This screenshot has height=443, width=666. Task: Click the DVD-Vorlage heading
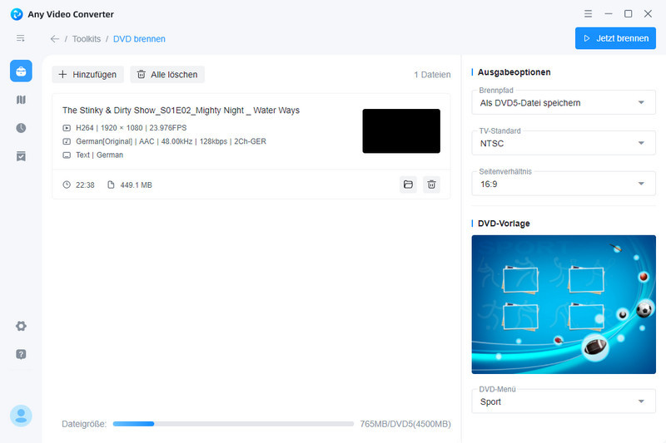pos(504,224)
